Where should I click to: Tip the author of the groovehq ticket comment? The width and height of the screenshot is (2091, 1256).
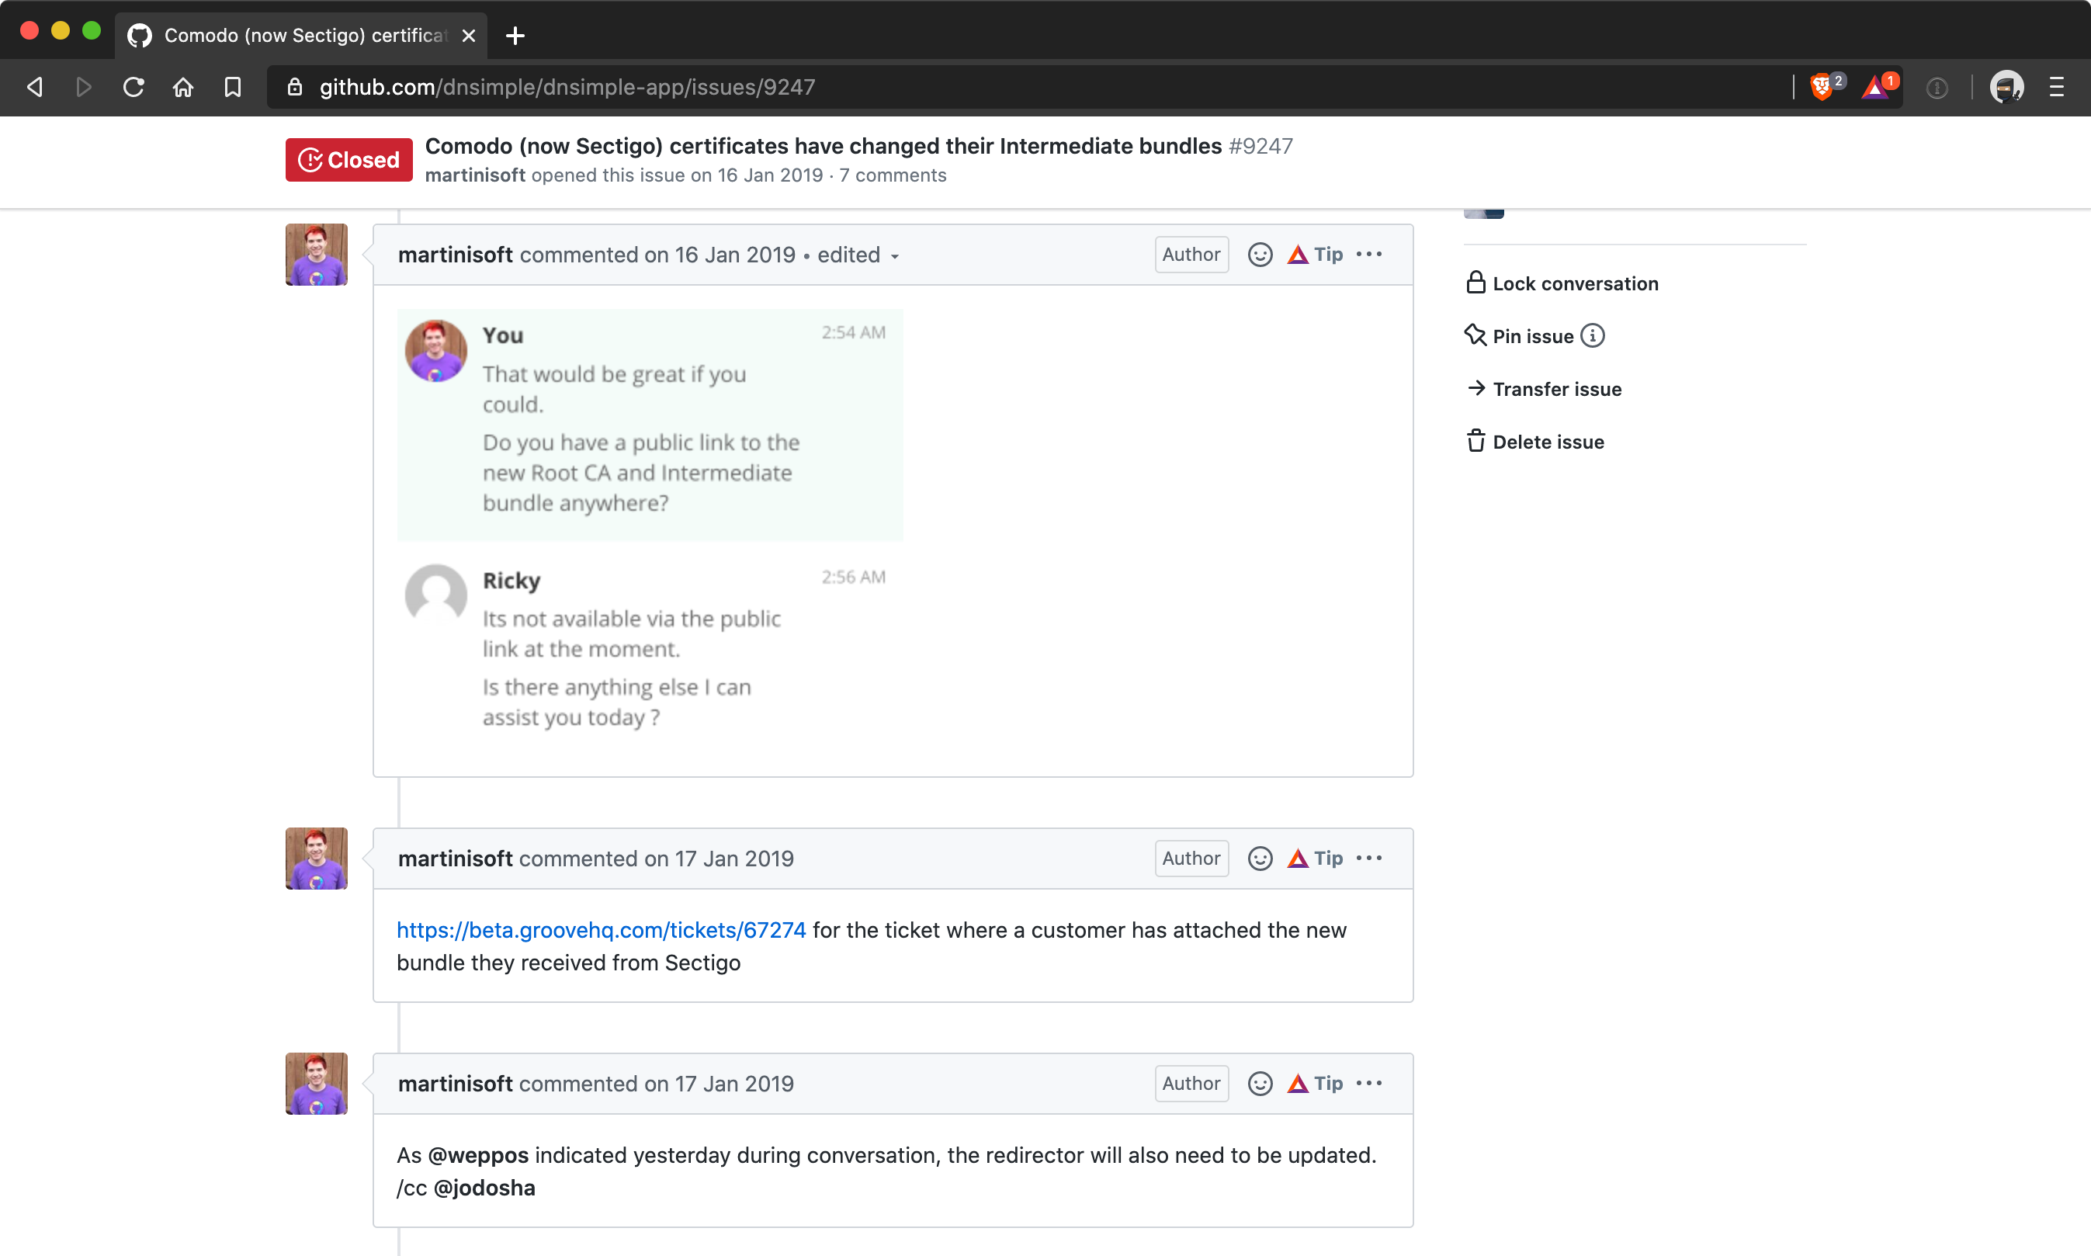tap(1315, 859)
